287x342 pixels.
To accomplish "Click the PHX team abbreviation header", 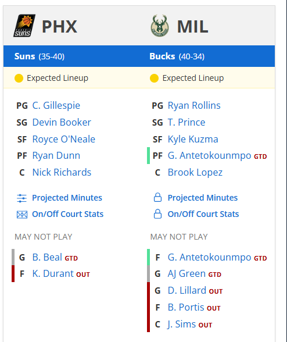I will coord(59,27).
